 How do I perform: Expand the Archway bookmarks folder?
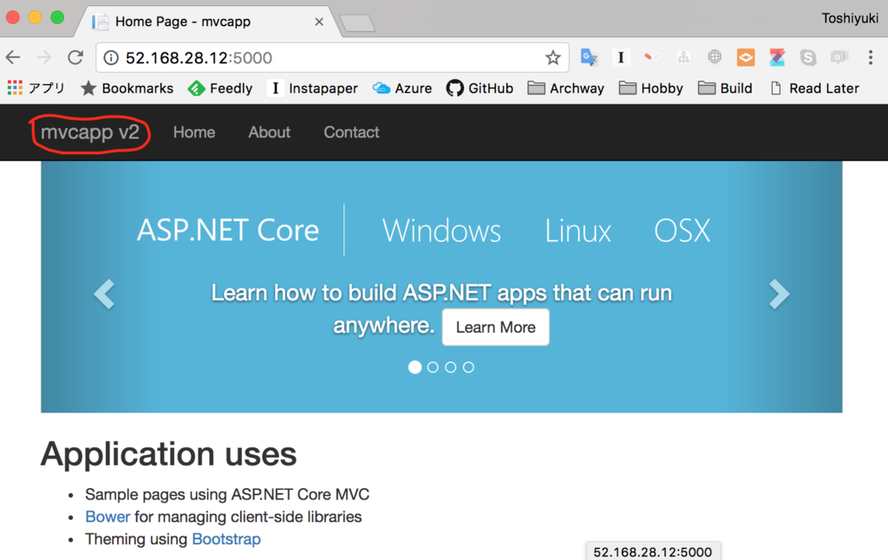pyautogui.click(x=565, y=88)
